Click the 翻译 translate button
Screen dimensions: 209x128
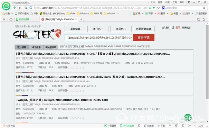[161, 13]
